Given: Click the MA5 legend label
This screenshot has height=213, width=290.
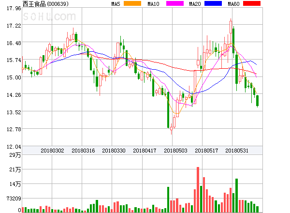Looking at the screenshot, I should click(116, 4).
